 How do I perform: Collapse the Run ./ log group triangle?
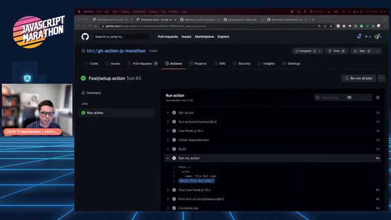pyautogui.click(x=180, y=167)
